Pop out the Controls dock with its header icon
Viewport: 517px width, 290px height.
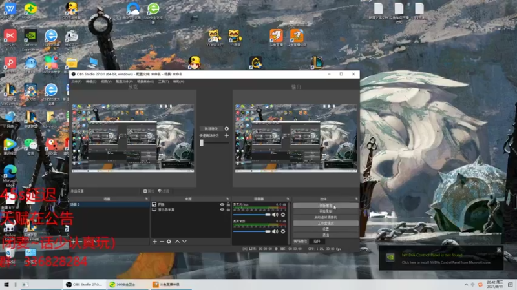[356, 199]
